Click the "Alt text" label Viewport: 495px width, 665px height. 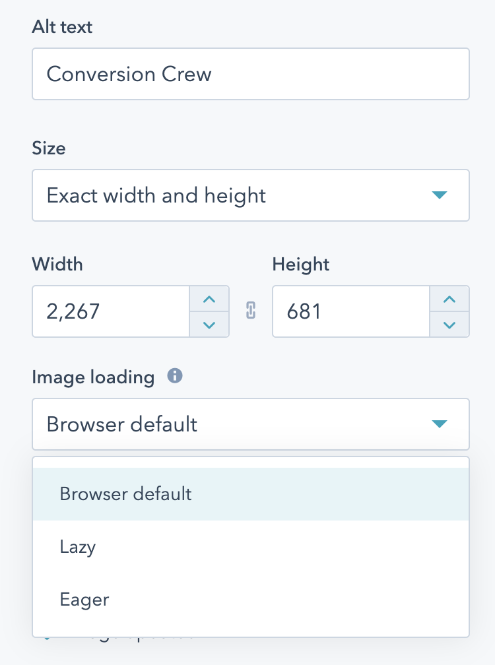click(x=62, y=27)
